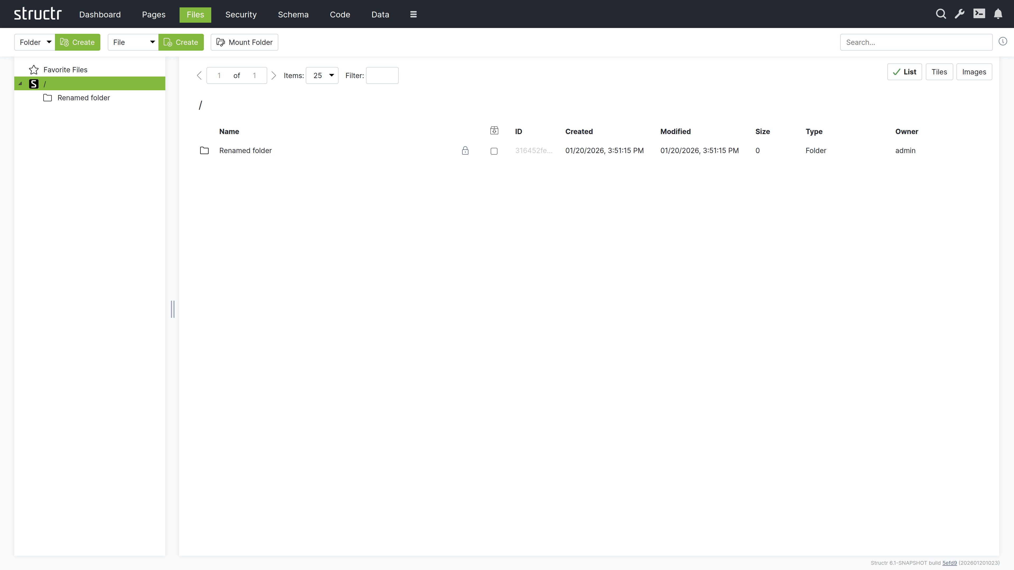Click the info icon beside the search field
Viewport: 1014px width, 570px height.
pos(1003,41)
